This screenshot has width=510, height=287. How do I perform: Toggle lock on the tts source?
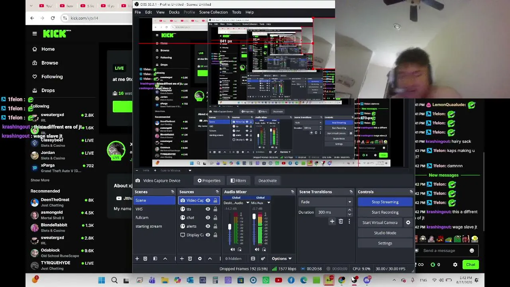pos(216,209)
